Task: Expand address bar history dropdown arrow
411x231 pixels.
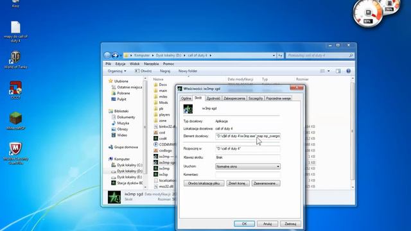Action: (x=274, y=55)
